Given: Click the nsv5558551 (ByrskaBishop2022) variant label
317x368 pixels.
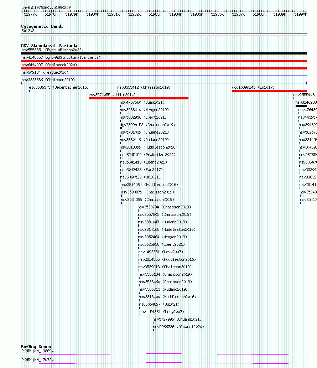Looking at the screenshot, I should (52, 50).
